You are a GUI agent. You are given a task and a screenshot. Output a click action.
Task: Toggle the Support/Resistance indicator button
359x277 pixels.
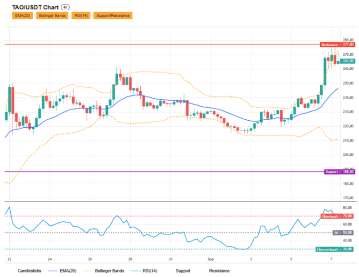click(x=113, y=15)
